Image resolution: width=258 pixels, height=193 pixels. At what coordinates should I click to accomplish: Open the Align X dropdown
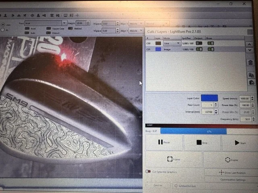pos(136,24)
